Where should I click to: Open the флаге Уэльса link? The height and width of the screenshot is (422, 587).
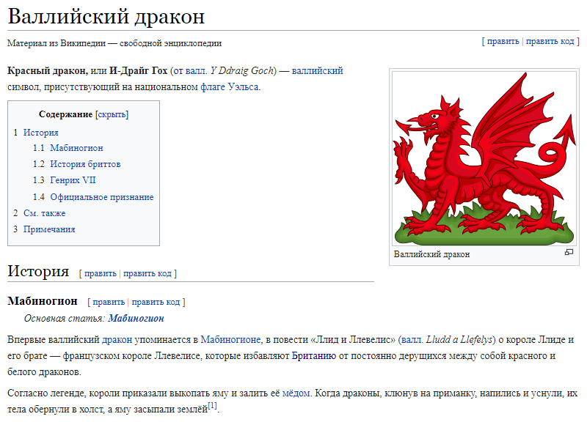230,87
